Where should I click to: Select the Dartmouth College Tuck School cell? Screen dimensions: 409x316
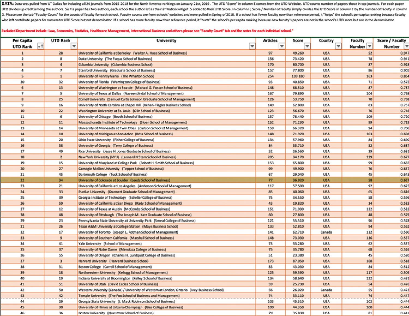click(167, 174)
